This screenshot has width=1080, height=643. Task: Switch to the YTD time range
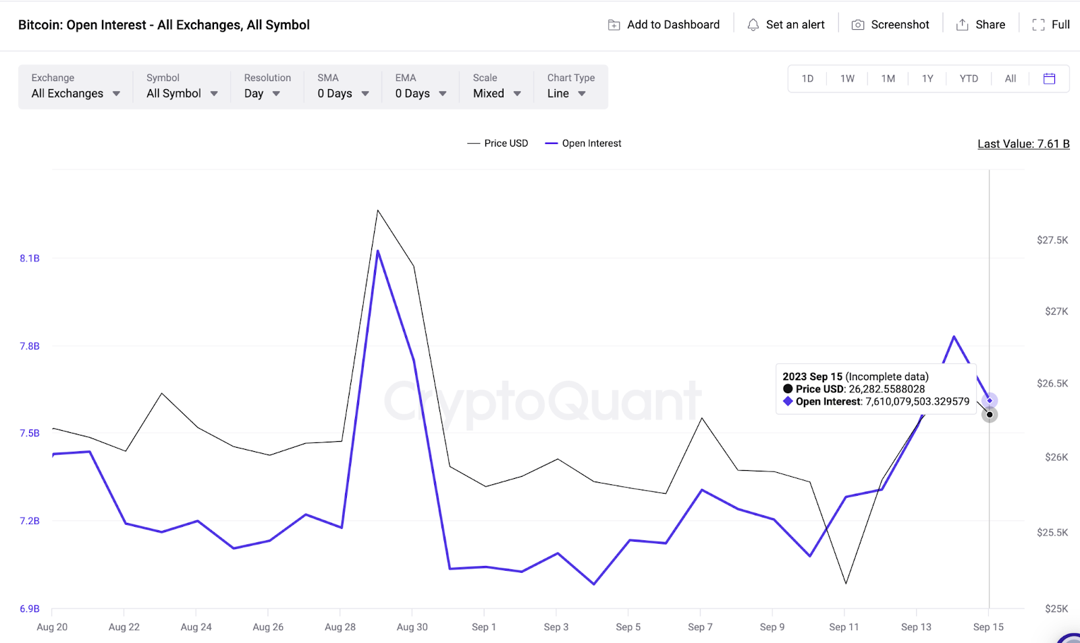click(x=969, y=78)
